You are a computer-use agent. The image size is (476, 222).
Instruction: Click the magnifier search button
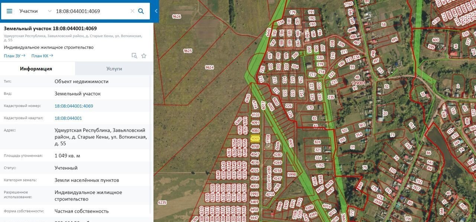(141, 11)
